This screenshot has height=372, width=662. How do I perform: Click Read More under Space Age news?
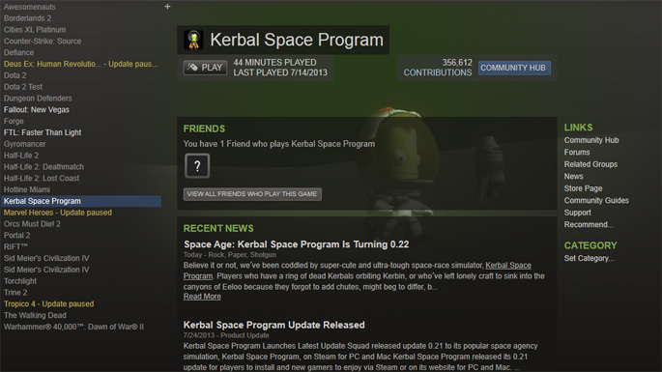tap(202, 297)
